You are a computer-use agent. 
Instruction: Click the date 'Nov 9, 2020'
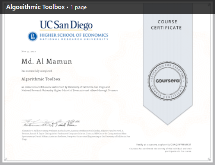click(x=29, y=51)
